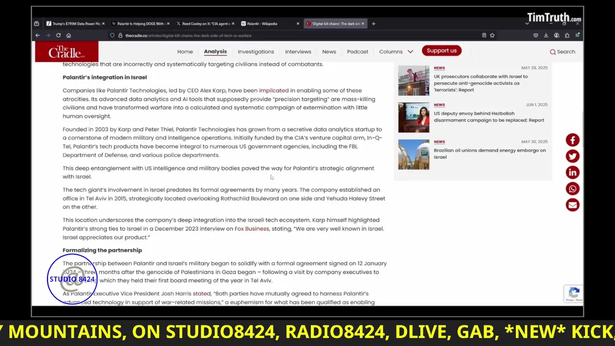Share the article by email
Viewport: 615px width, 346px height.
[572, 205]
